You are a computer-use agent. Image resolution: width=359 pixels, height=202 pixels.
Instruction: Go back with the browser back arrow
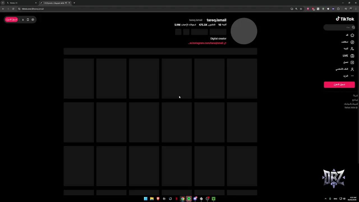point(3,9)
